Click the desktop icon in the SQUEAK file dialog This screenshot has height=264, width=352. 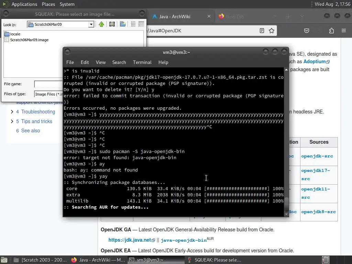112,24
